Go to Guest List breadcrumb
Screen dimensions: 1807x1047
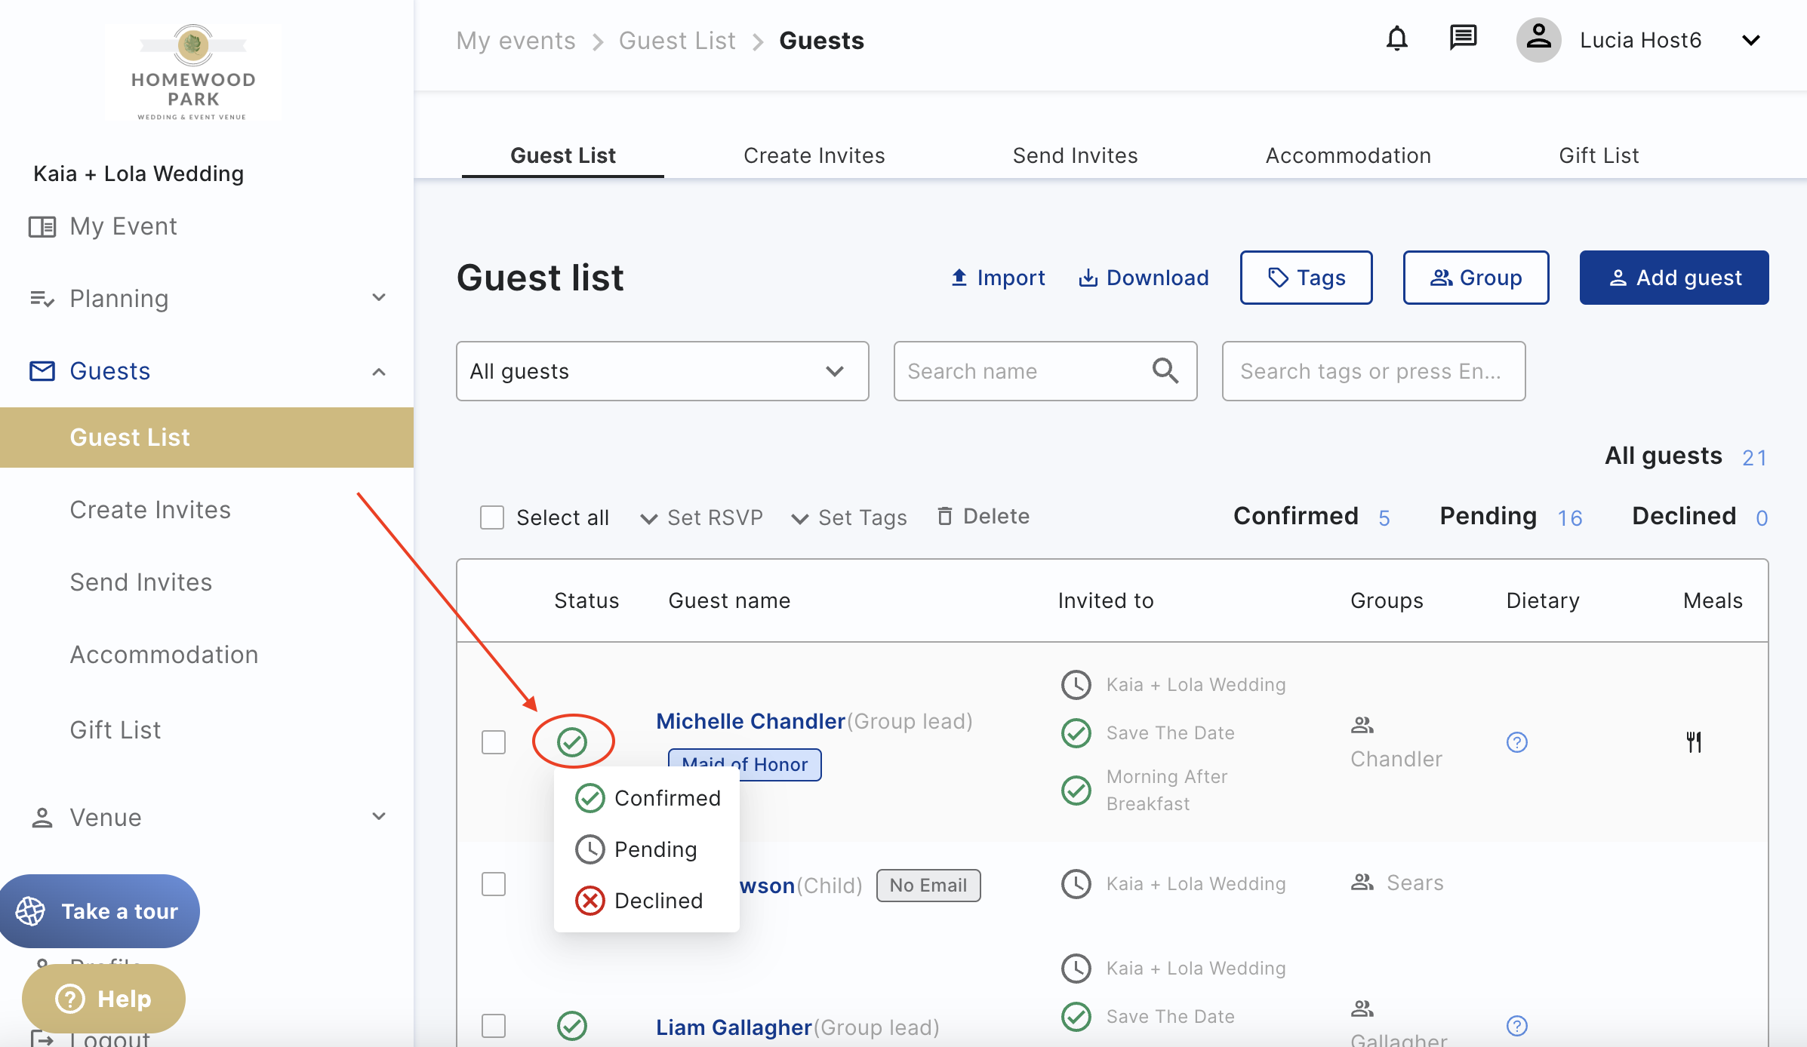(677, 41)
